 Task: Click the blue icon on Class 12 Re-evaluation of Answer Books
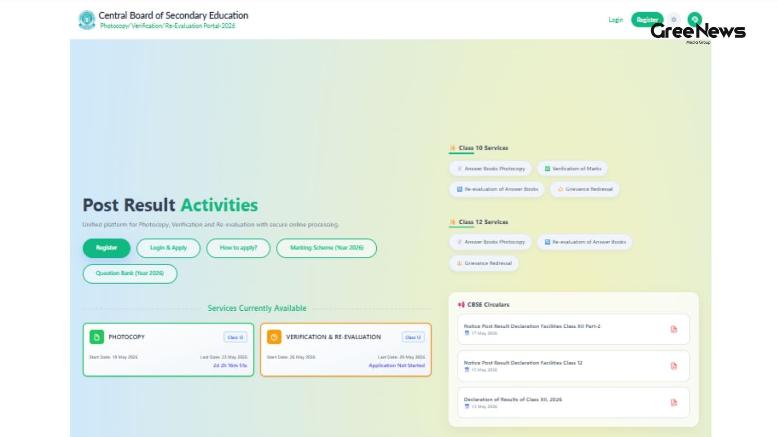click(x=548, y=242)
